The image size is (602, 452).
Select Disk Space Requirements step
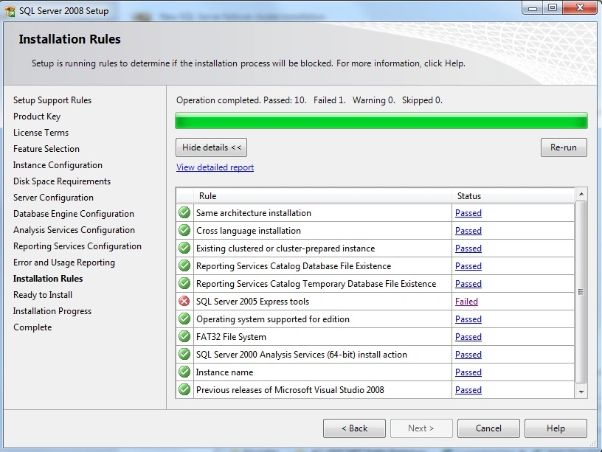pos(62,181)
